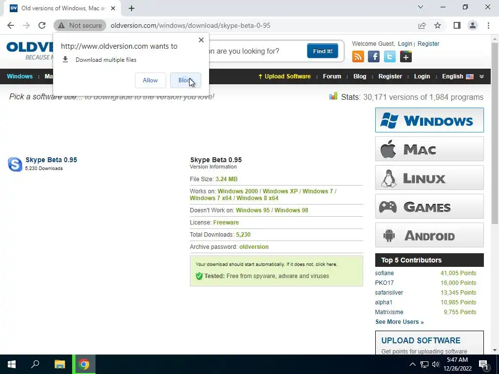Open Login in the nav bar
This screenshot has height=374, width=499.
[x=422, y=76]
